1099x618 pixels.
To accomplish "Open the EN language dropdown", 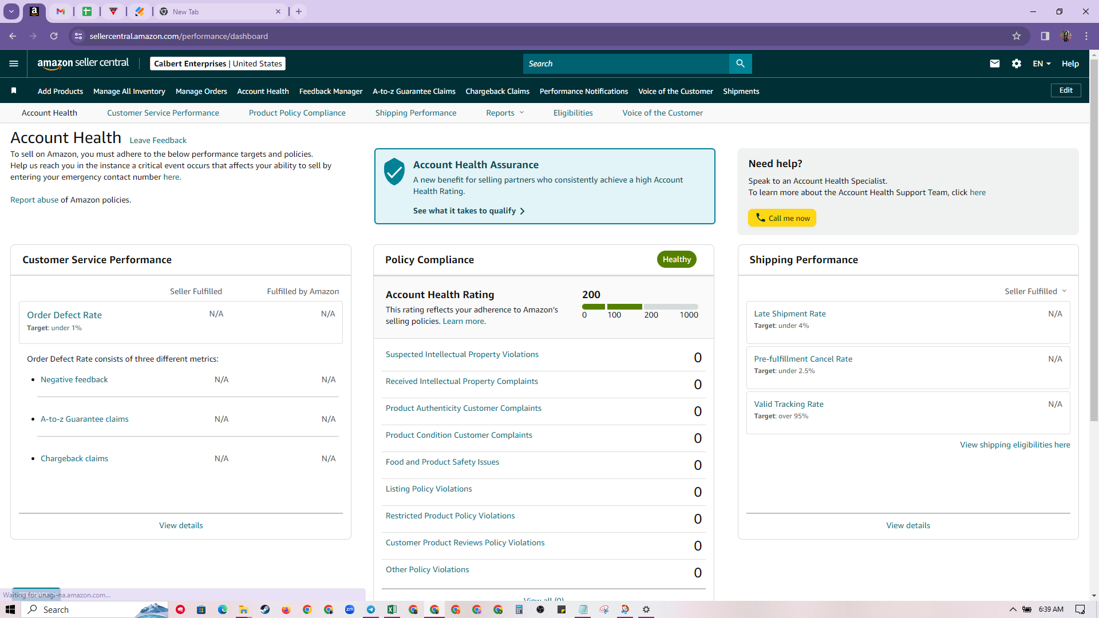I will coord(1042,64).
